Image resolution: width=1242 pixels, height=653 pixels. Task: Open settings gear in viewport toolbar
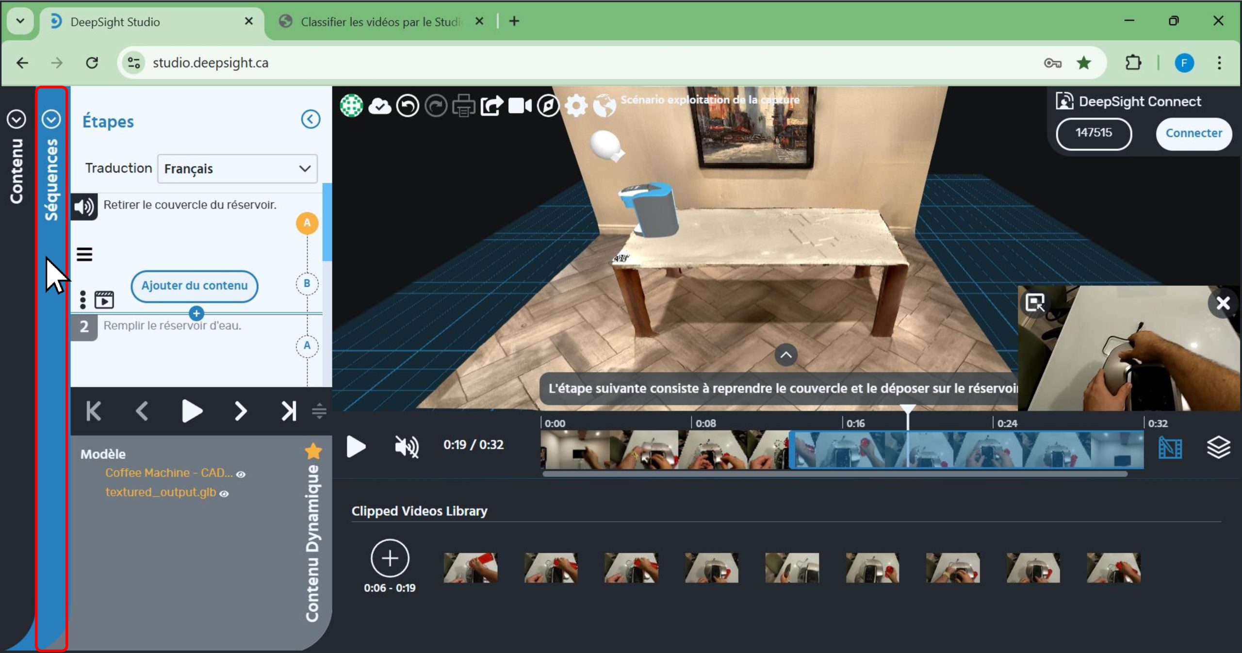pos(576,106)
